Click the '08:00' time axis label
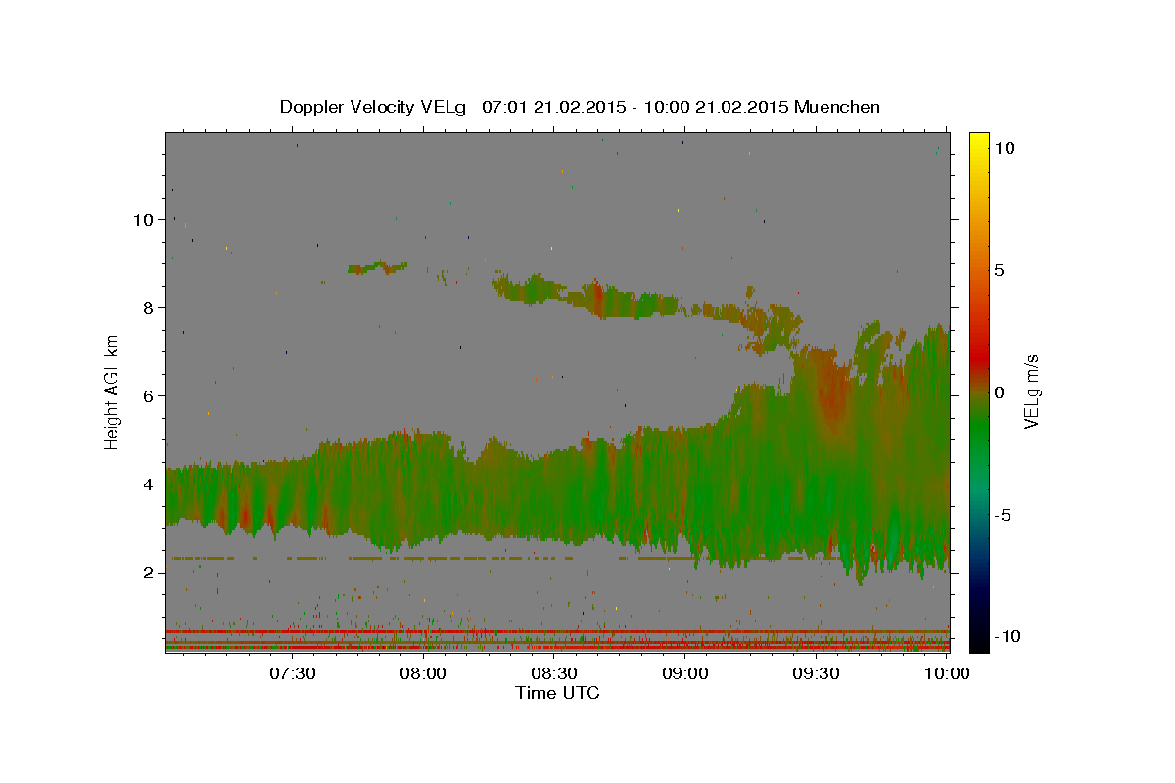The width and height of the screenshot is (1175, 783). (x=424, y=673)
